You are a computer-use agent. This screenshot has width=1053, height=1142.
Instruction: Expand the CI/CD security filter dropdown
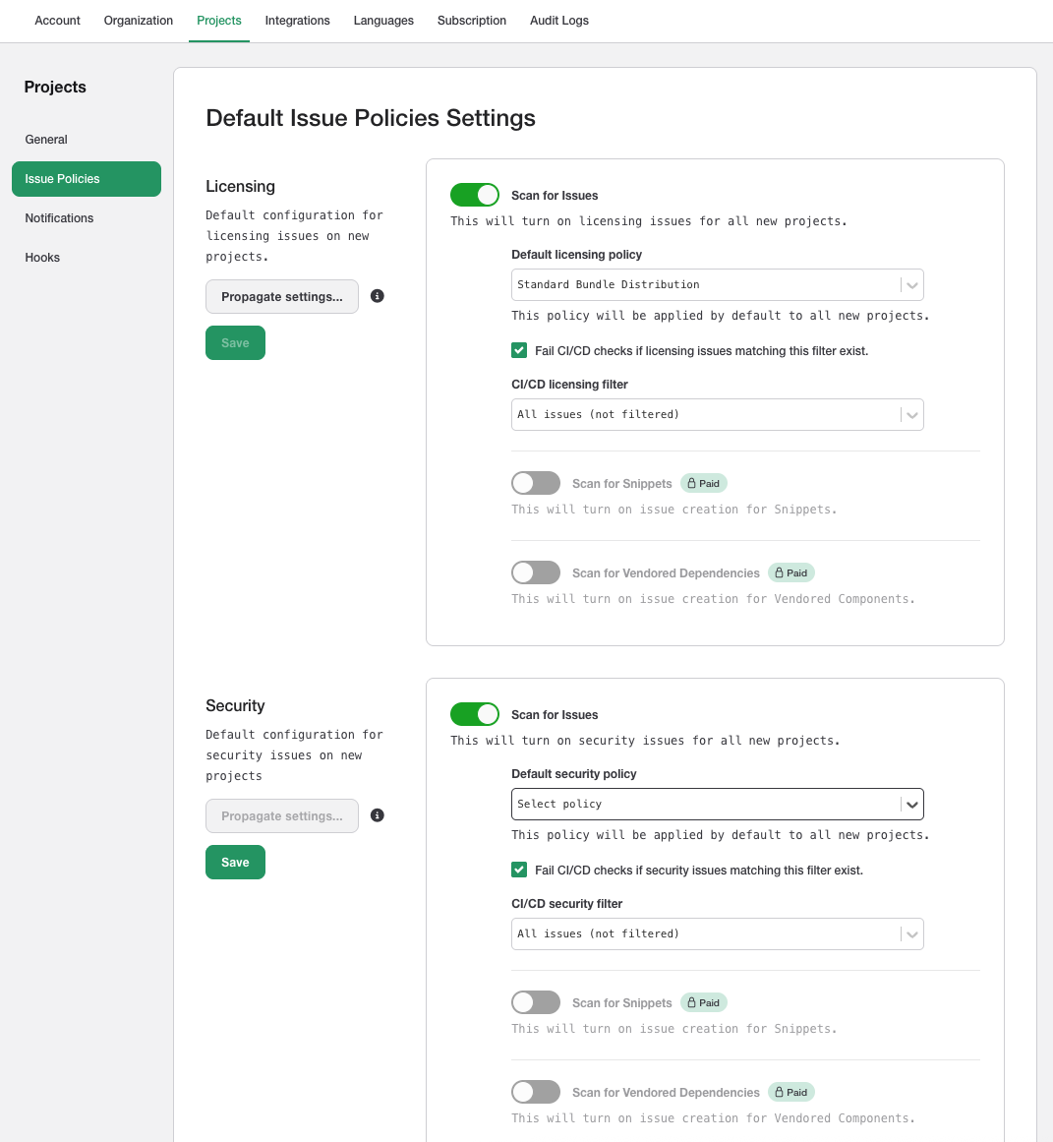point(717,933)
